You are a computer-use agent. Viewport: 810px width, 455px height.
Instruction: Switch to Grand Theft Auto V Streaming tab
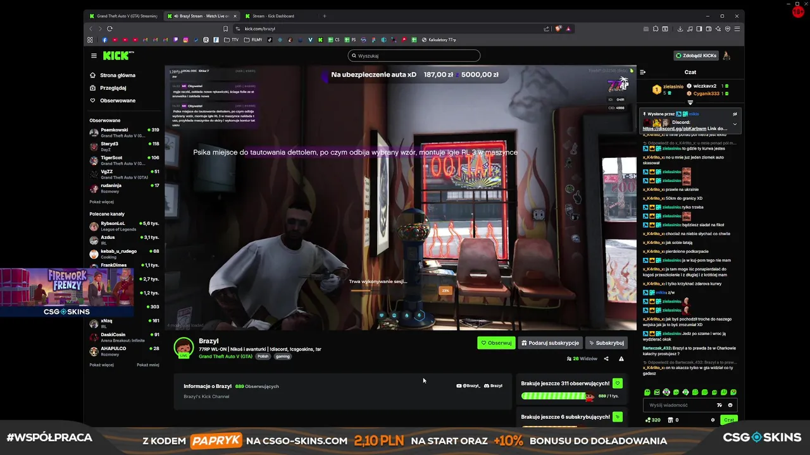[x=123, y=16]
